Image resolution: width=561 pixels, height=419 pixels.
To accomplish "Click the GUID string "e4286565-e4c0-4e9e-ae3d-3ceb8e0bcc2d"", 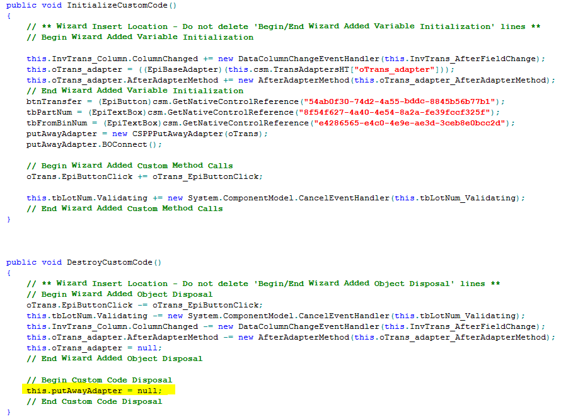I will (409, 123).
